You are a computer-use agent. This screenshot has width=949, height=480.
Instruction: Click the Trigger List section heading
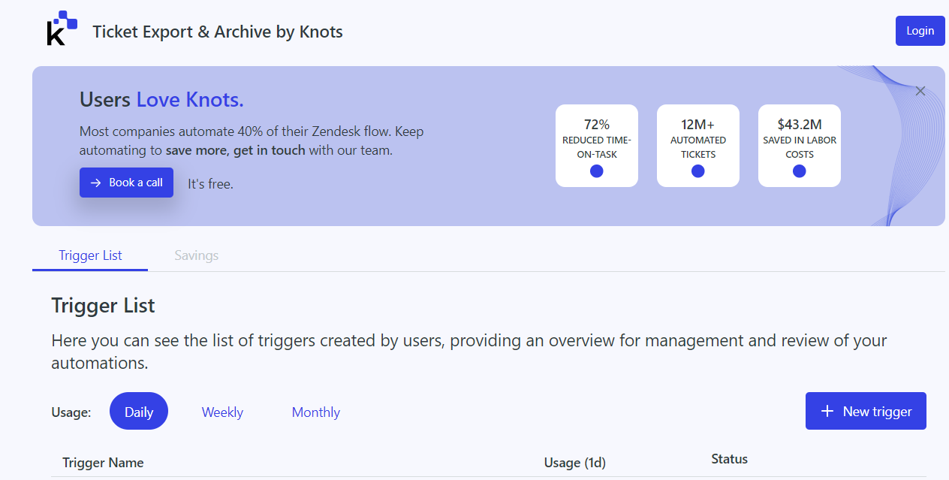click(x=103, y=306)
